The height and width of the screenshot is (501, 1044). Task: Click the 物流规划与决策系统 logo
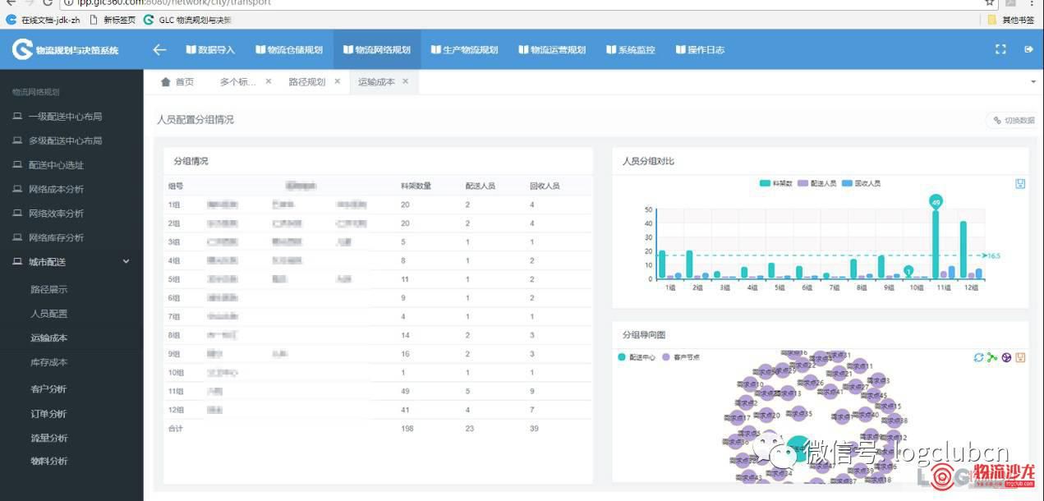66,50
